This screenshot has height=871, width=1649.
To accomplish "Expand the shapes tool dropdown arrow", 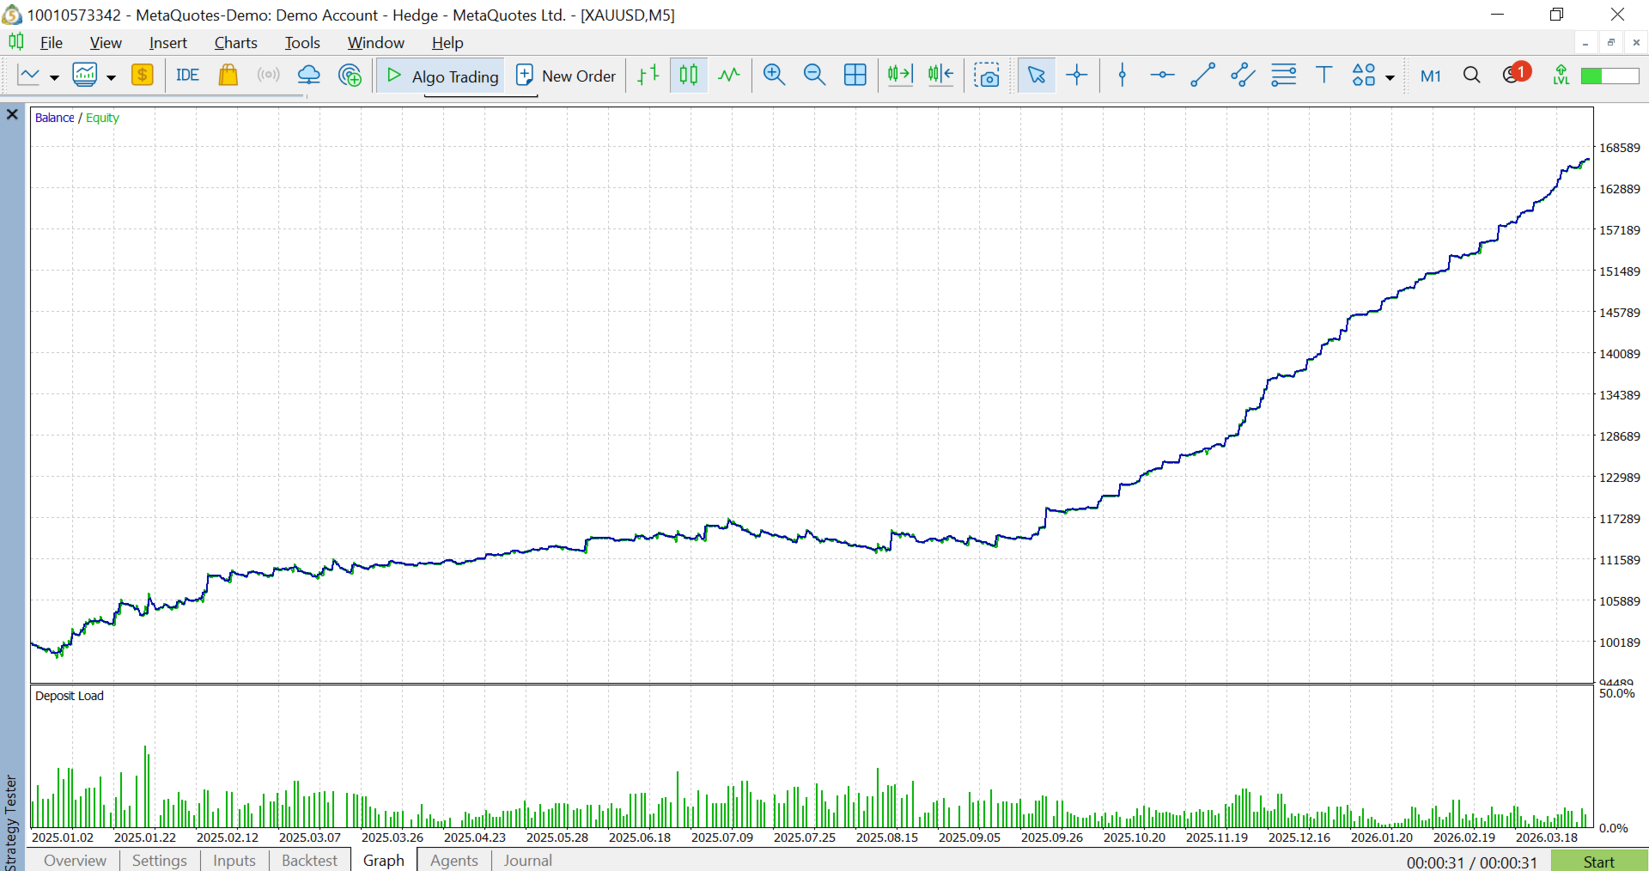I will pos(1390,77).
